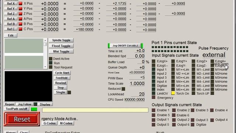236x133 pixels.
Task: Click the Ref X button
Action: coord(11,3)
